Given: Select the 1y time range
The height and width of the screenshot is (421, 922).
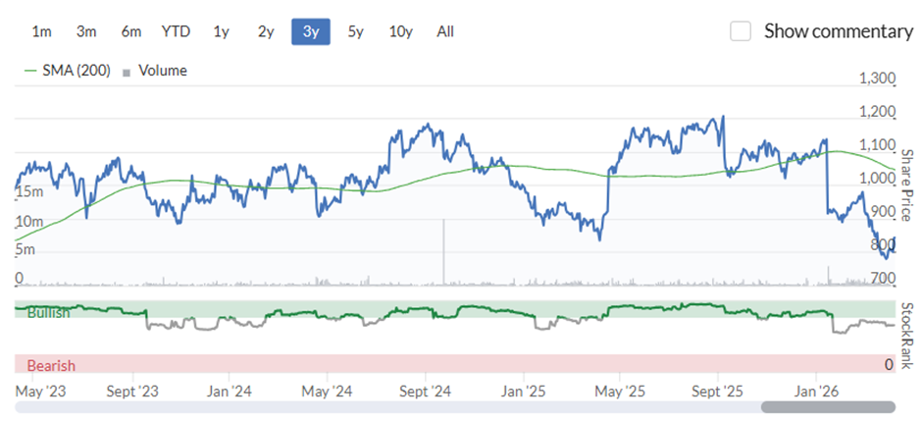Looking at the screenshot, I should pyautogui.click(x=221, y=31).
